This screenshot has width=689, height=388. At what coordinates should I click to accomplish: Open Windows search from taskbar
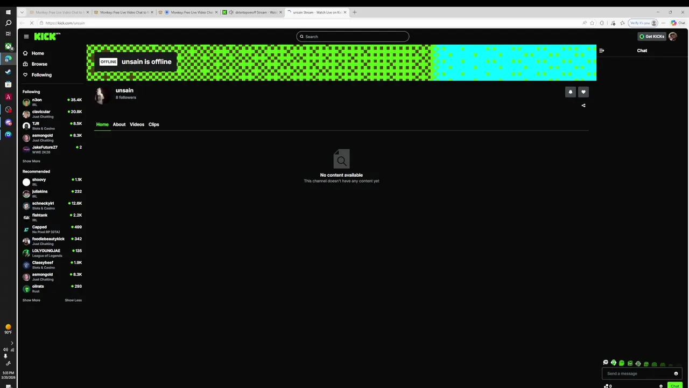[8, 23]
